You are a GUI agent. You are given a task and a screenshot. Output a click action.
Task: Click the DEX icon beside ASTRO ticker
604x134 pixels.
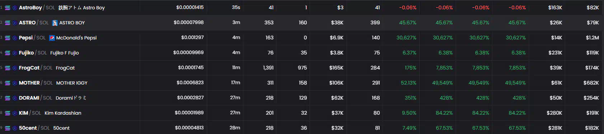(15, 23)
